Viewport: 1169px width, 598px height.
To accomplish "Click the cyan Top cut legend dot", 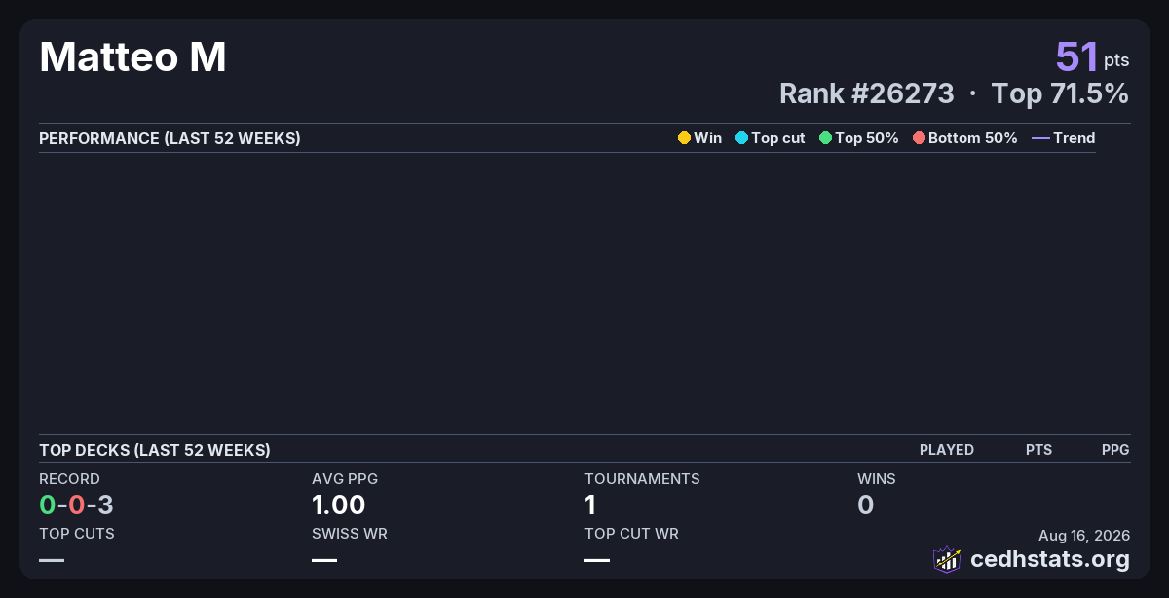I will pos(741,138).
